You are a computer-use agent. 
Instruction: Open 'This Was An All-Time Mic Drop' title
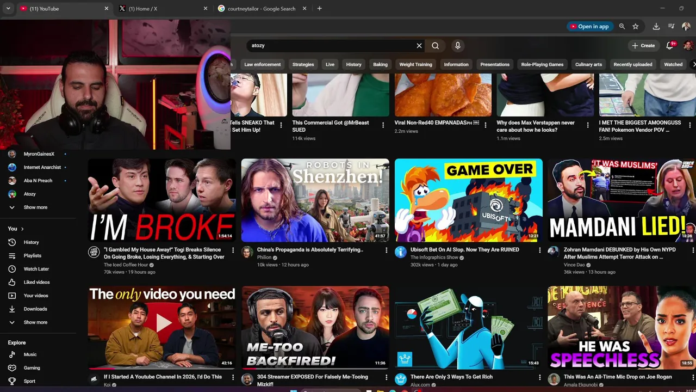(x=618, y=377)
